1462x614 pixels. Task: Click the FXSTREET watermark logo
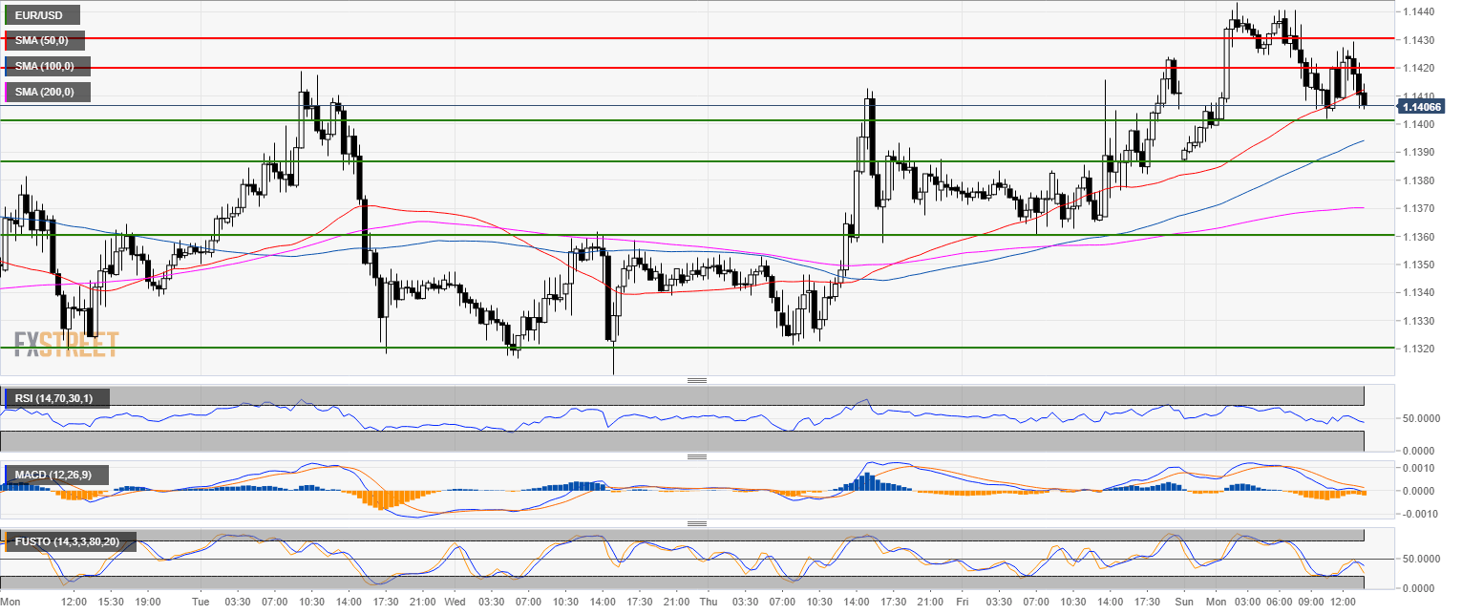66,344
